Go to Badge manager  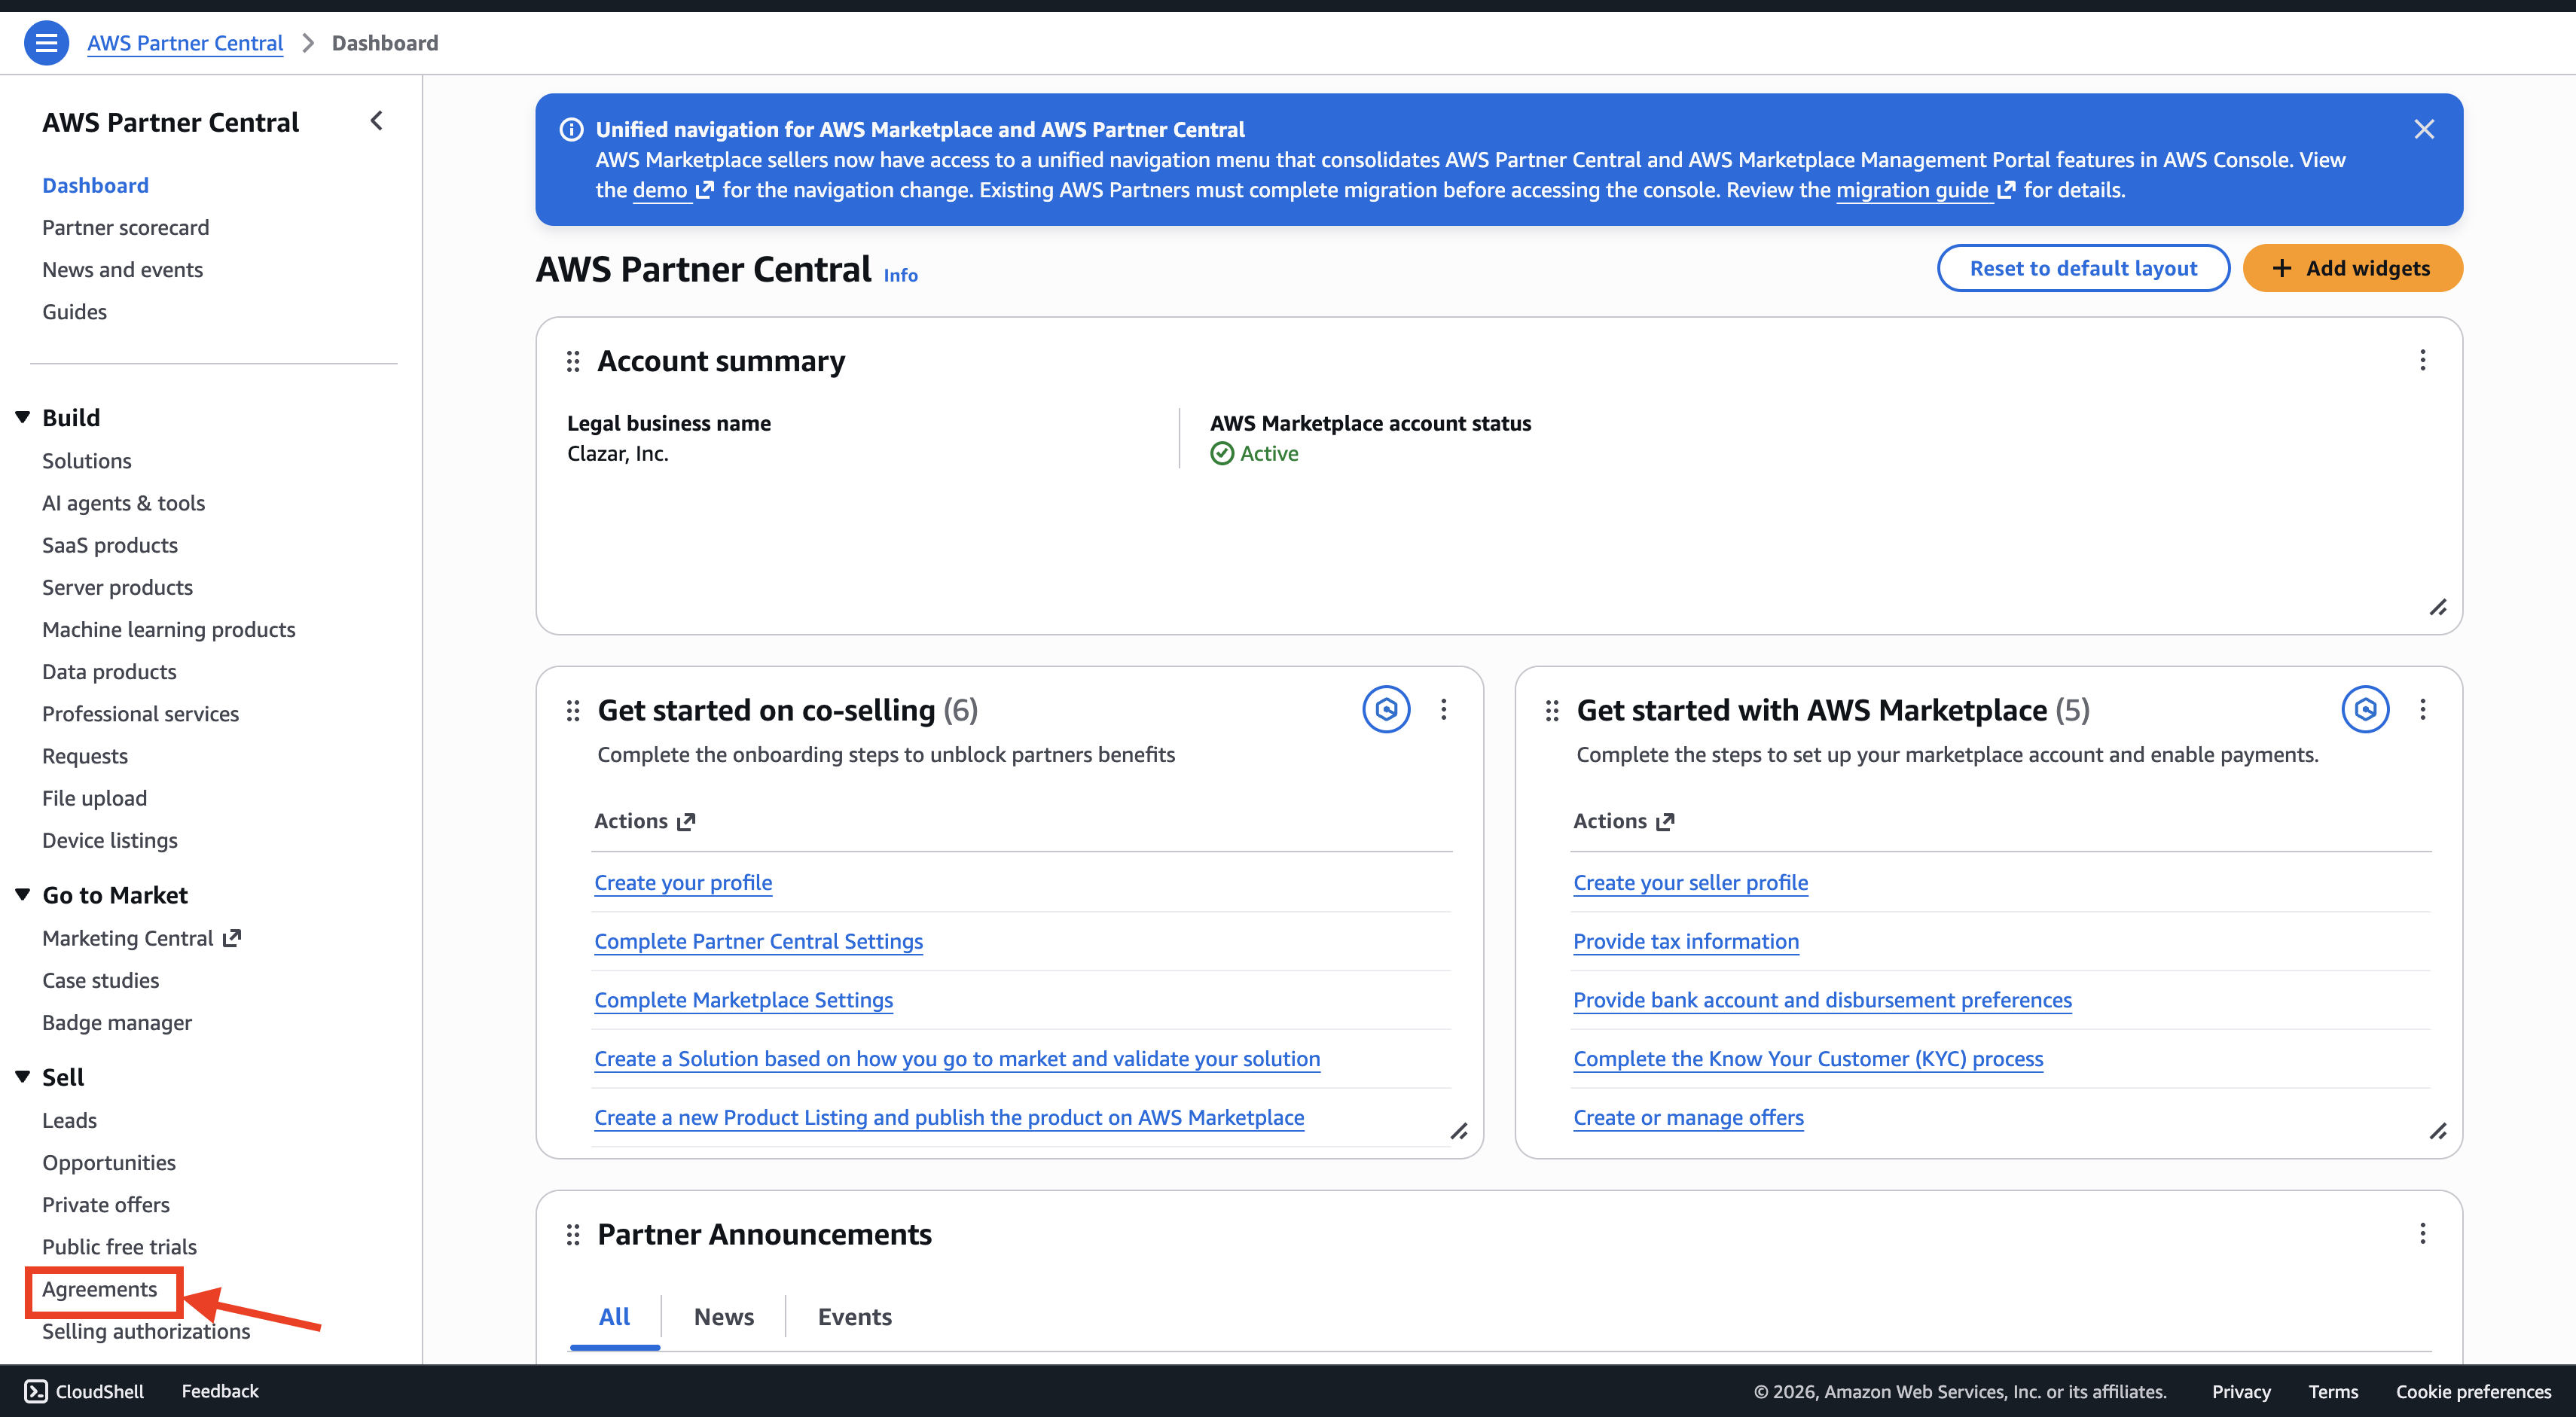click(x=117, y=1022)
